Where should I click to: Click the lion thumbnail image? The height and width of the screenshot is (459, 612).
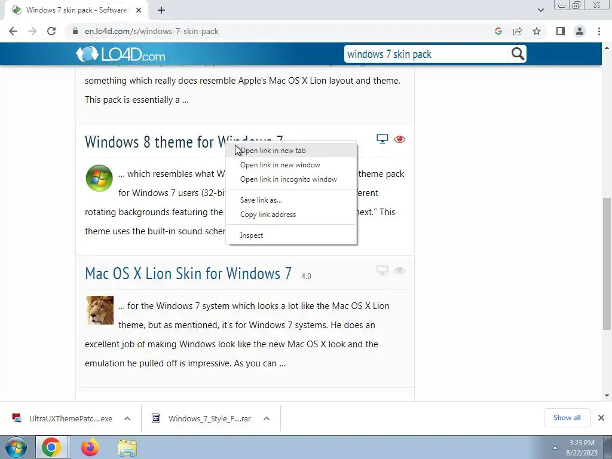click(x=100, y=310)
